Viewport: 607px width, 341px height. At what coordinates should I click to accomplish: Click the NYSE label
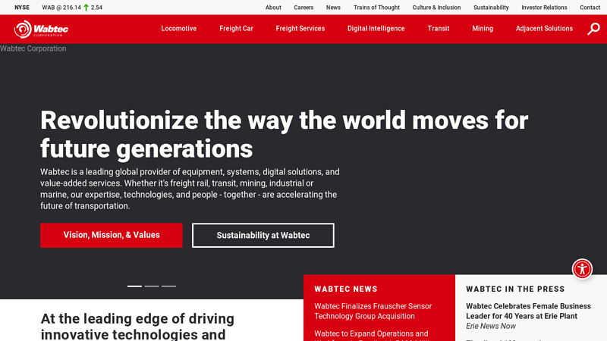point(22,8)
